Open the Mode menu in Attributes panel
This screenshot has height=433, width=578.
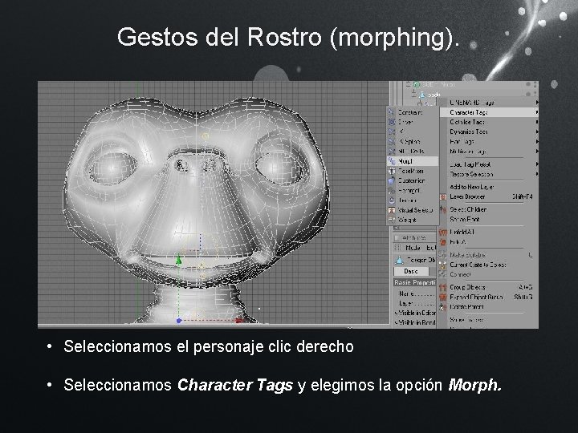point(413,248)
